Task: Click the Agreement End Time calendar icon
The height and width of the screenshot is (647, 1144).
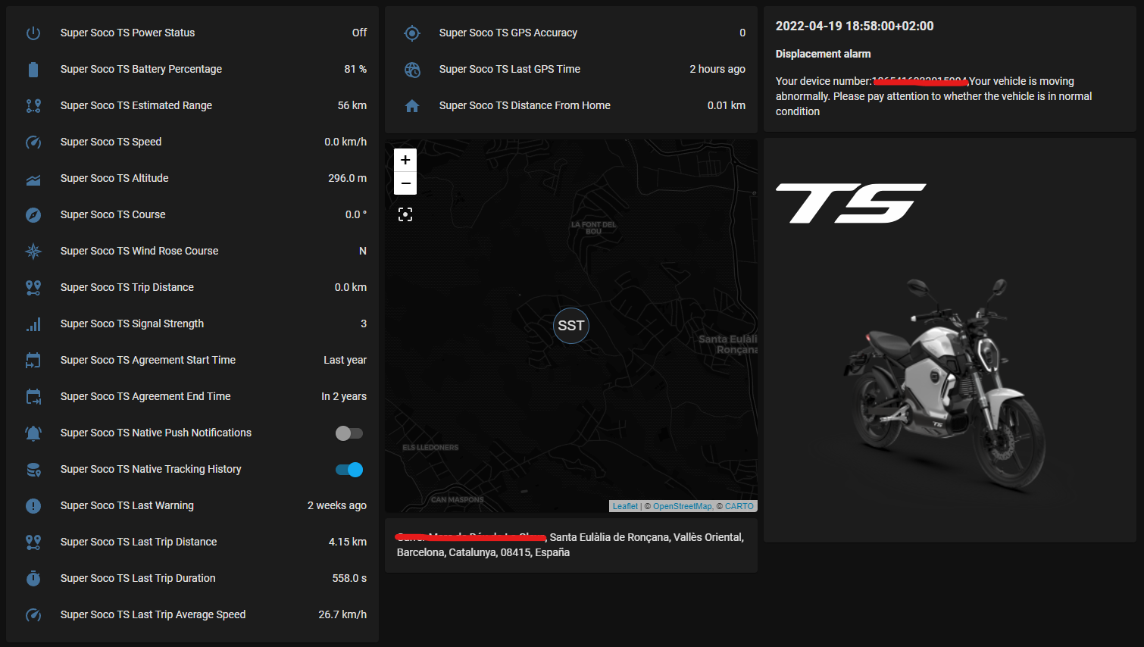Action: coord(33,396)
